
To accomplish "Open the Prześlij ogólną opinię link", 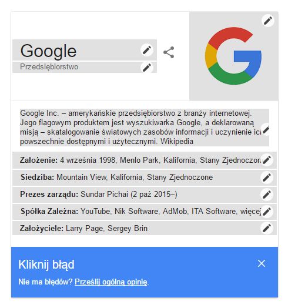I will pos(111,282).
